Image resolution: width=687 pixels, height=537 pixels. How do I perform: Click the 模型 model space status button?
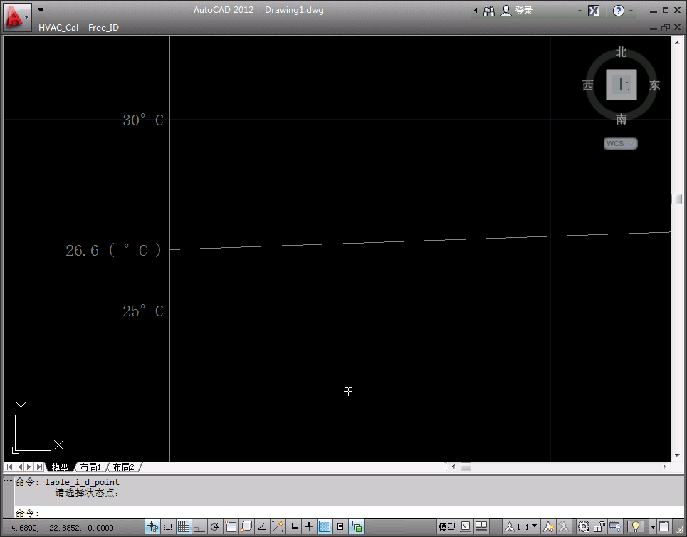pyautogui.click(x=447, y=527)
